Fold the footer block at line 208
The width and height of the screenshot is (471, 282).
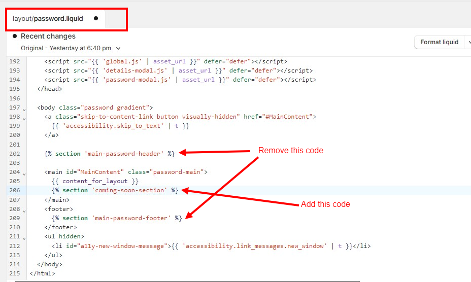tap(24, 211)
